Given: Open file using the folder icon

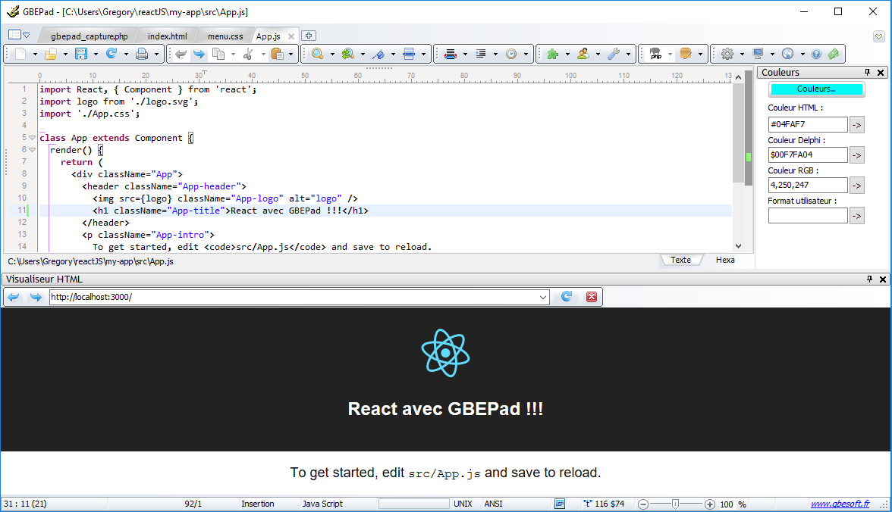Looking at the screenshot, I should pyautogui.click(x=51, y=54).
